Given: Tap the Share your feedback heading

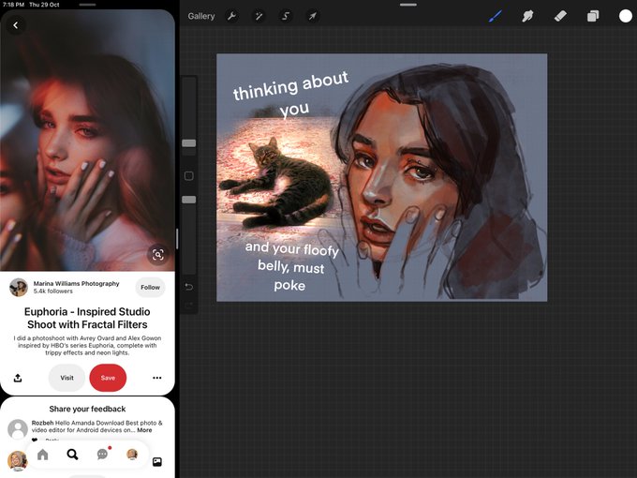Looking at the screenshot, I should point(87,409).
